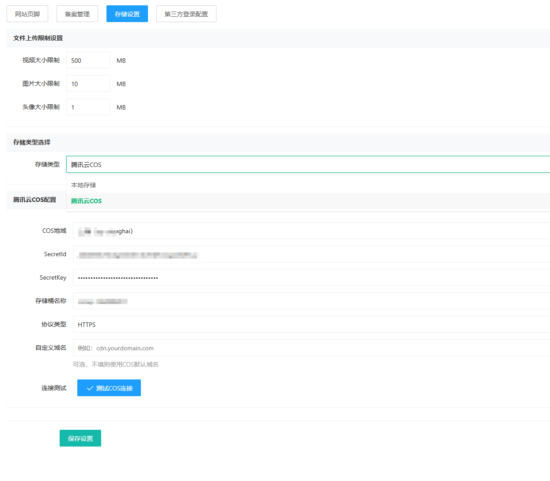
Task: Open the 网站页脚 tab
Action: [x=27, y=14]
